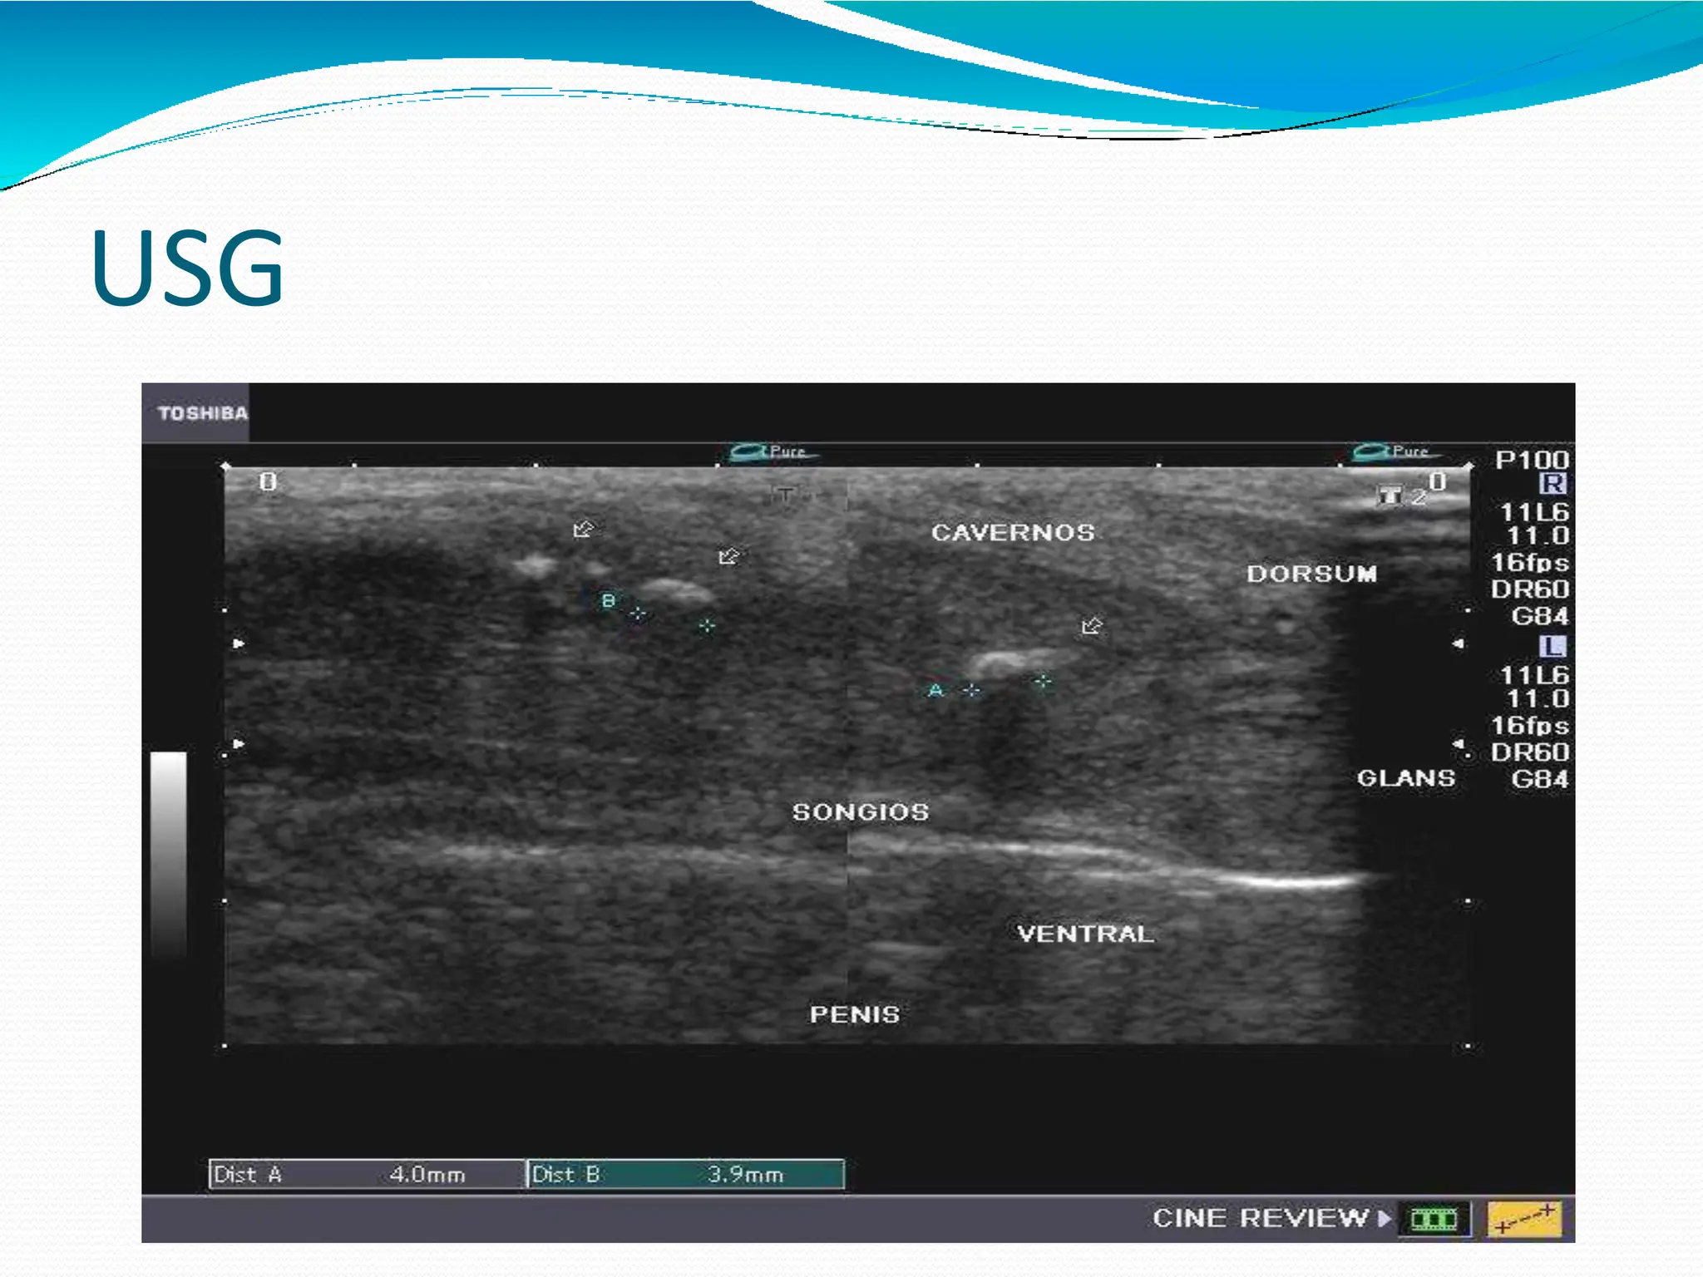Click the play triangle next to CINE REVIEW

tap(1384, 1219)
